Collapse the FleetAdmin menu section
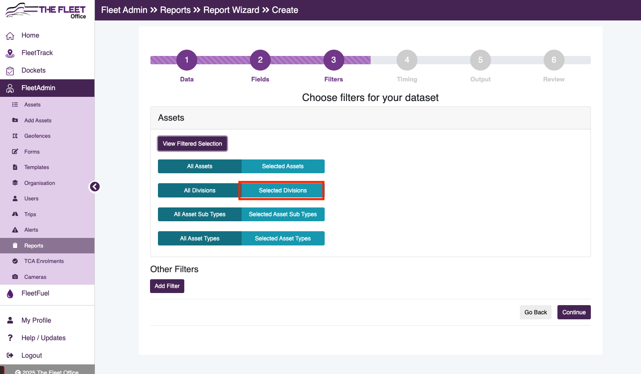The width and height of the screenshot is (641, 374). tap(47, 88)
